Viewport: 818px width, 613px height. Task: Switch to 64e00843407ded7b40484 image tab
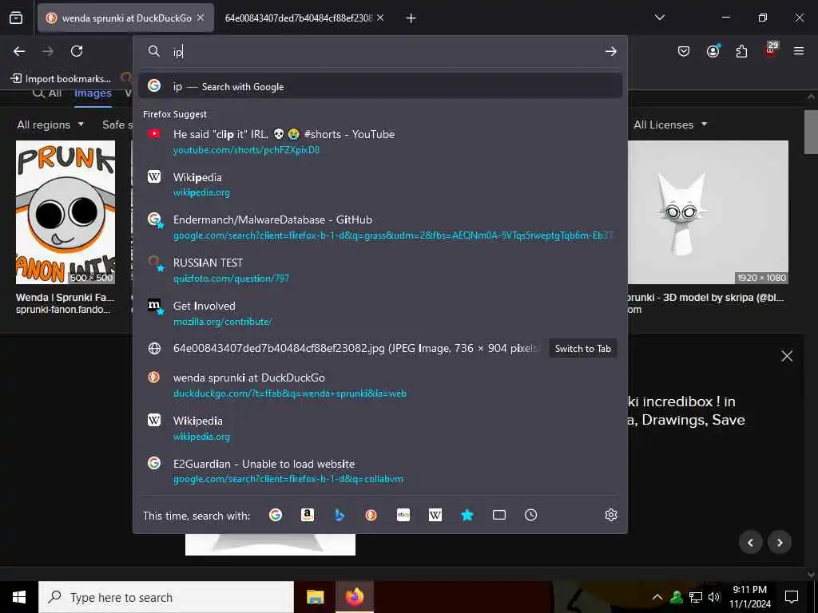click(298, 18)
